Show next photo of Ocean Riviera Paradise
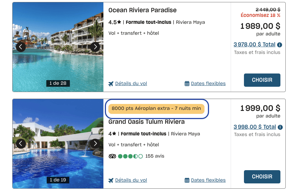This screenshot has width=294, height=194. pyautogui.click(x=95, y=47)
